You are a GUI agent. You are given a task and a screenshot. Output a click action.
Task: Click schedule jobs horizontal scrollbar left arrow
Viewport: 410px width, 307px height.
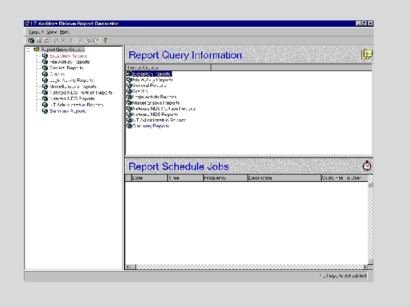(128, 267)
